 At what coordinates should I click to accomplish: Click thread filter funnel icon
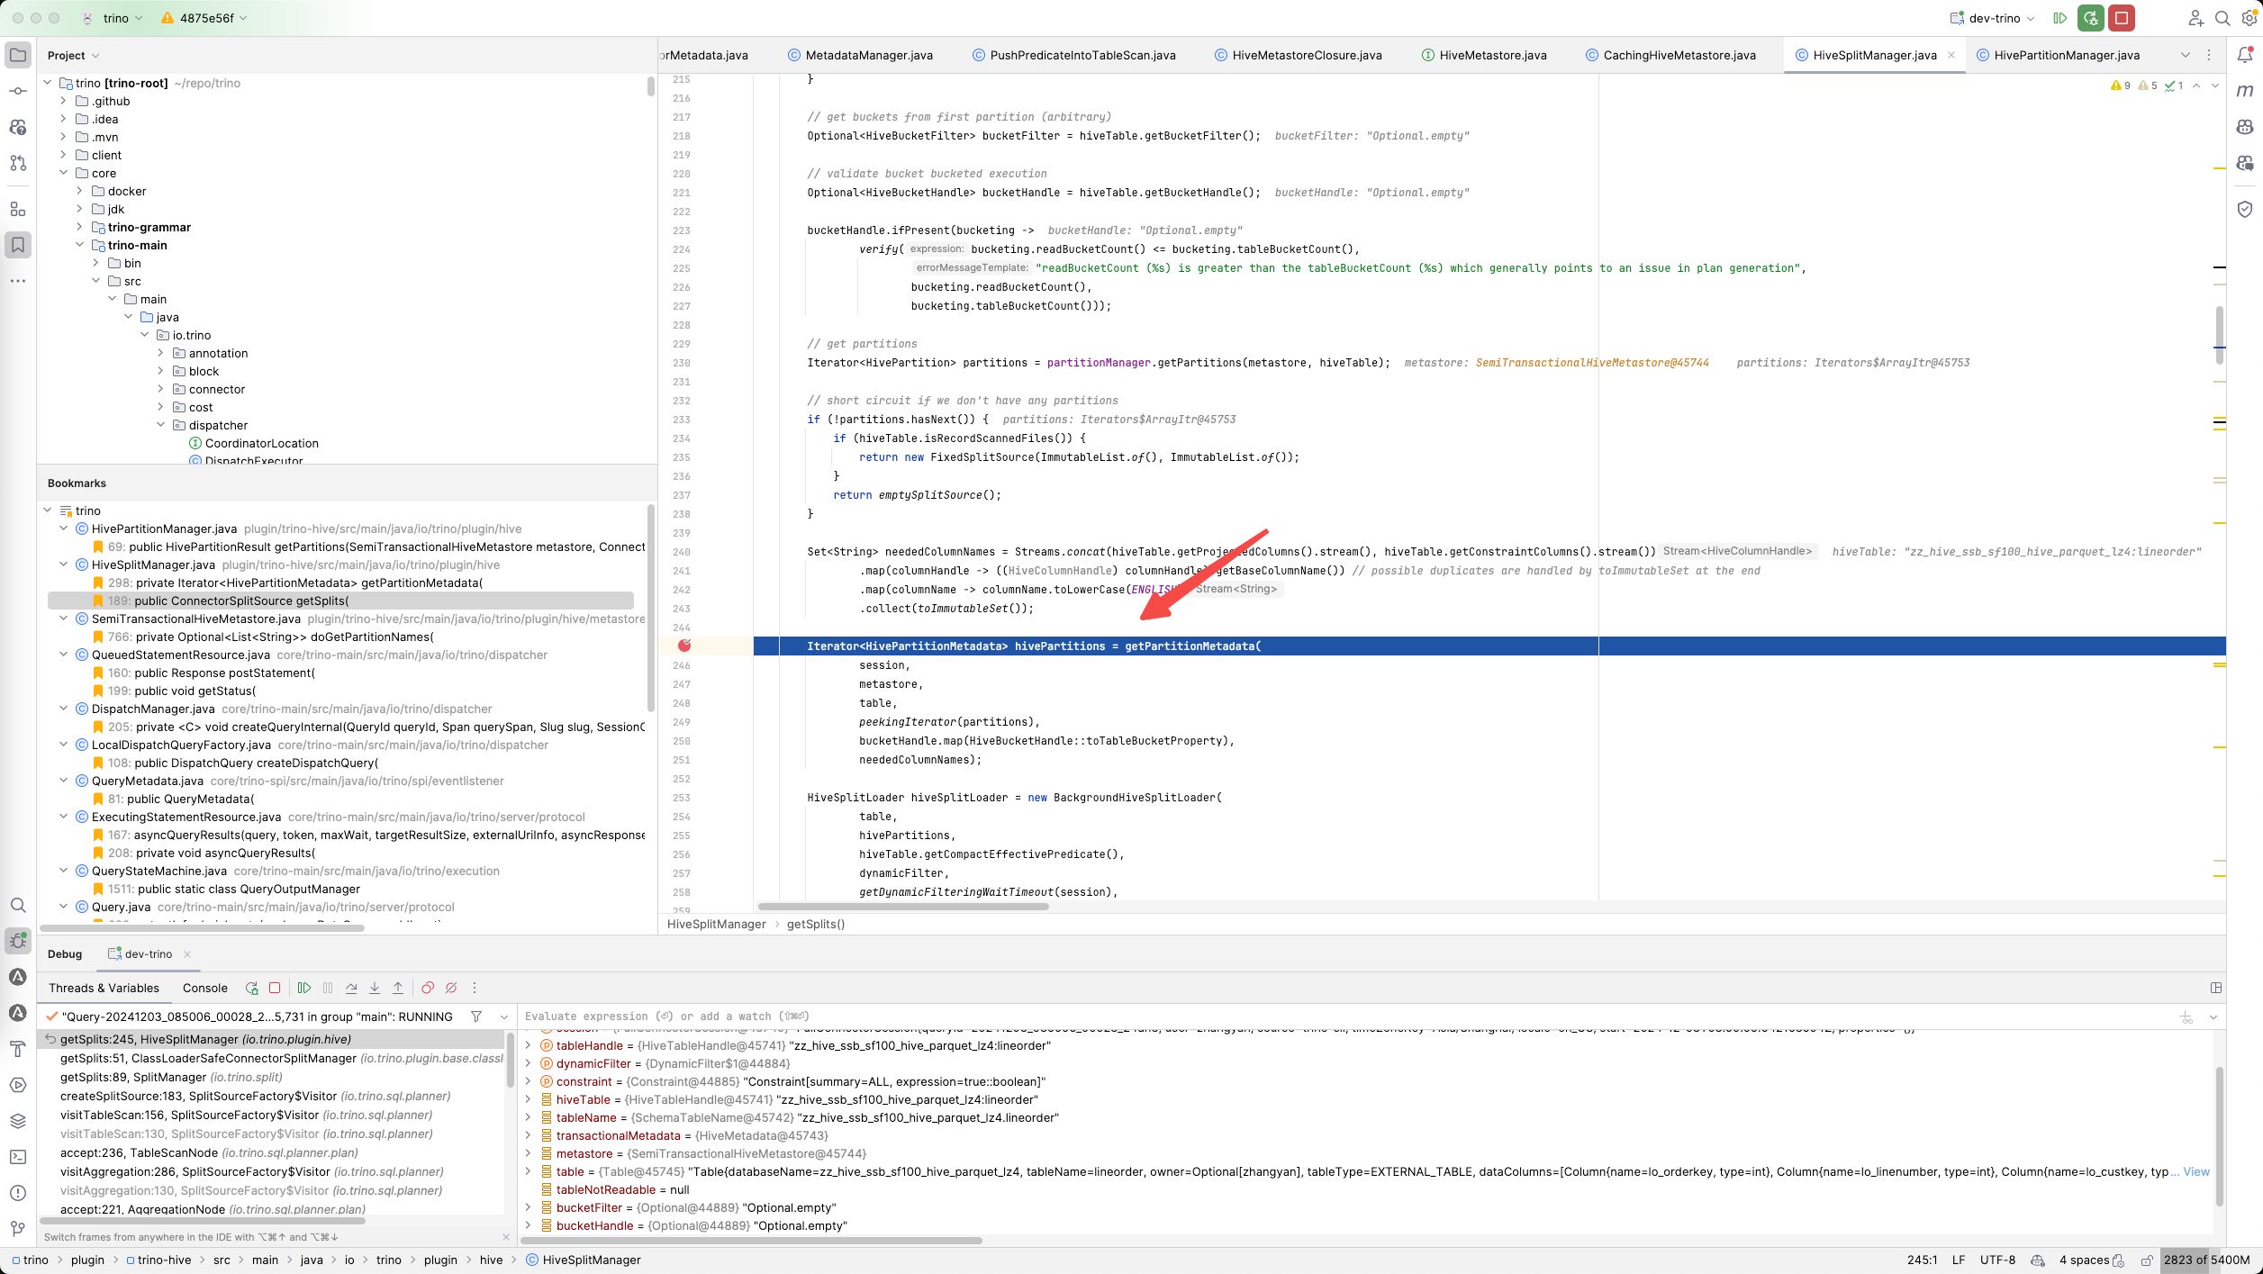pos(476,1016)
